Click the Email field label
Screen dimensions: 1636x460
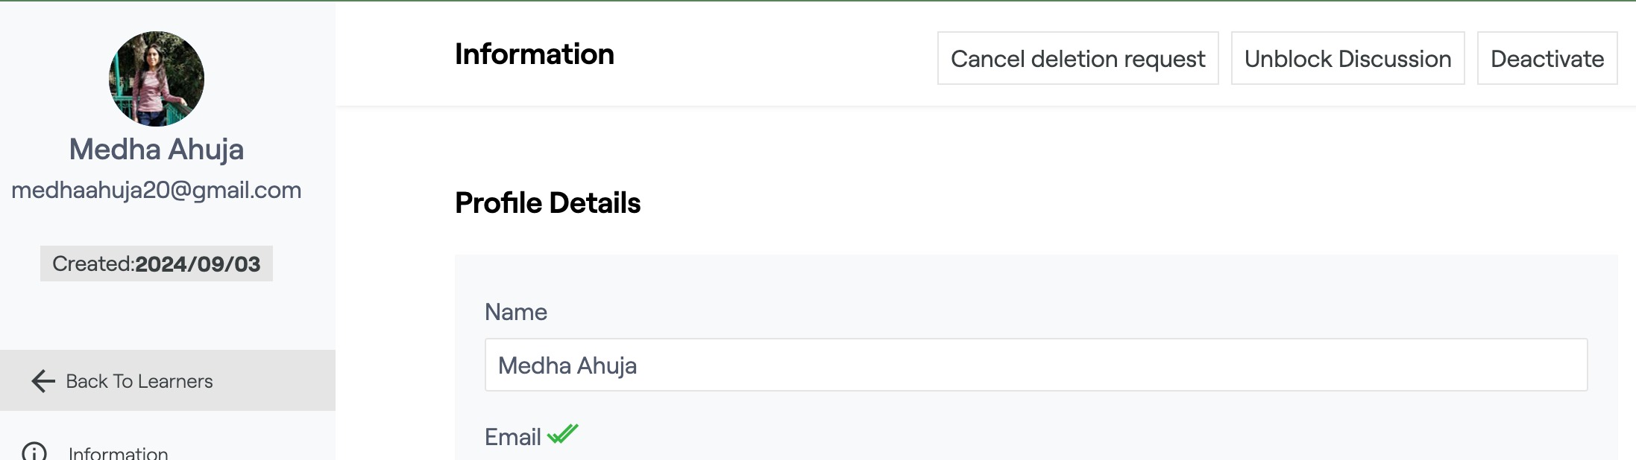(513, 437)
